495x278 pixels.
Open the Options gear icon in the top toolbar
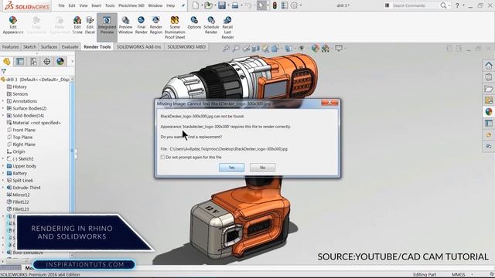click(x=294, y=5)
